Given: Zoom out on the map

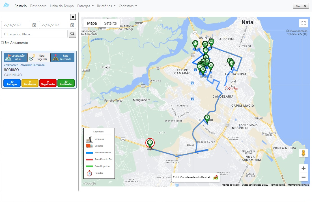Looking at the screenshot, I should coord(304,177).
